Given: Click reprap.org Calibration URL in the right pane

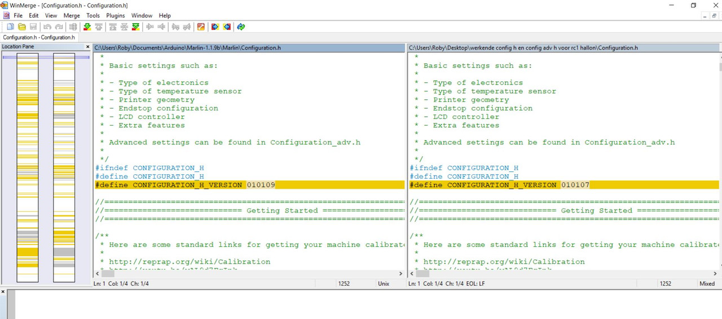Looking at the screenshot, I should [x=504, y=262].
